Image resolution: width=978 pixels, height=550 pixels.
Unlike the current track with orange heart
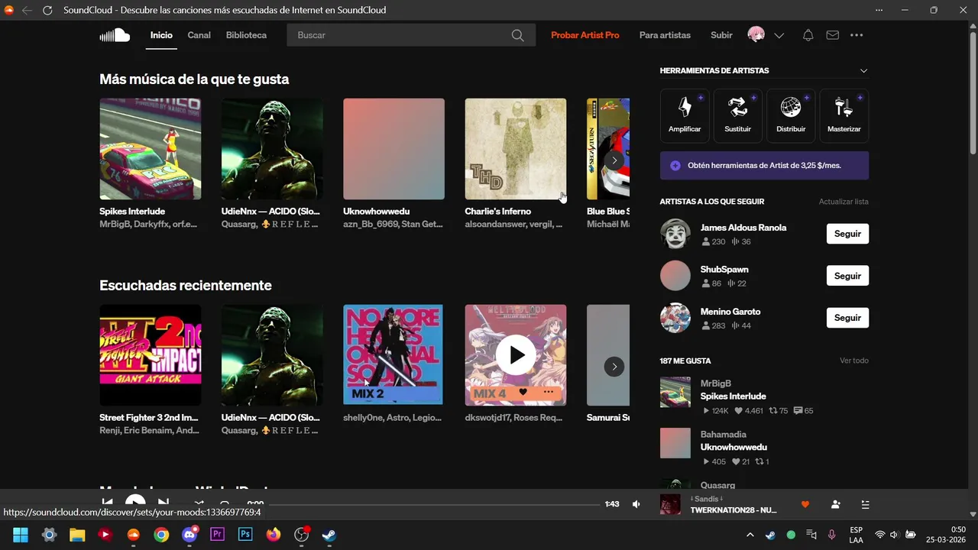coord(805,504)
